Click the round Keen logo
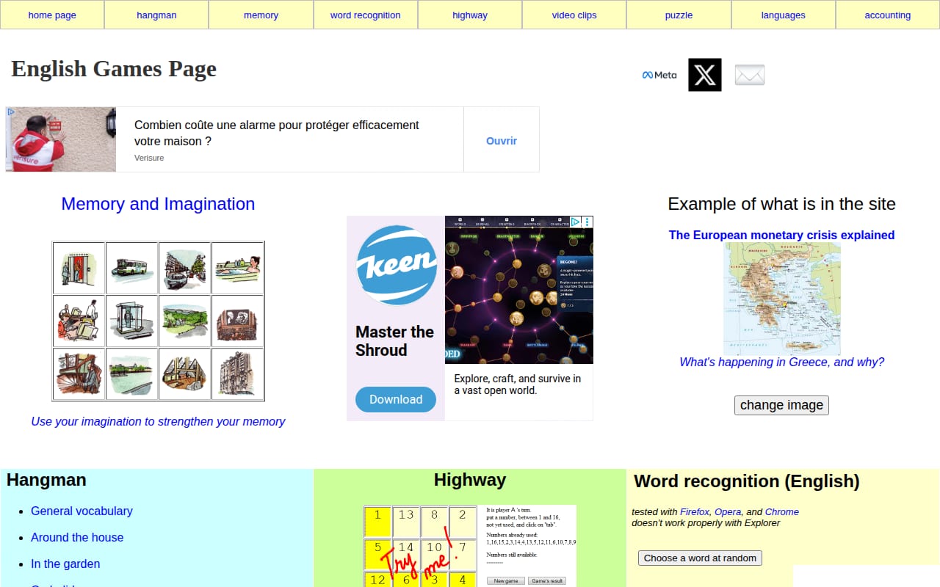The height and width of the screenshot is (587, 940). (396, 266)
